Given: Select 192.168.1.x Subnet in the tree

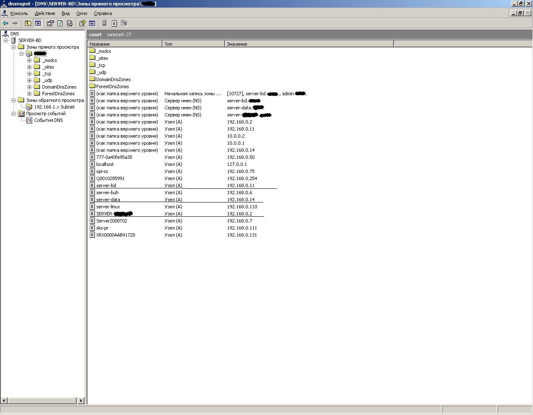Looking at the screenshot, I should (54, 107).
